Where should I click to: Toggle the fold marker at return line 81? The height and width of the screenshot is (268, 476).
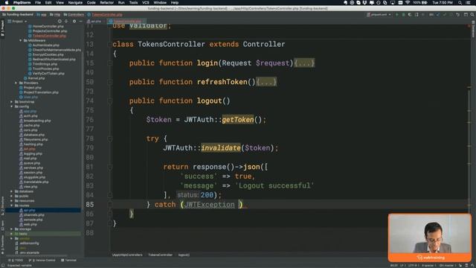click(x=110, y=167)
